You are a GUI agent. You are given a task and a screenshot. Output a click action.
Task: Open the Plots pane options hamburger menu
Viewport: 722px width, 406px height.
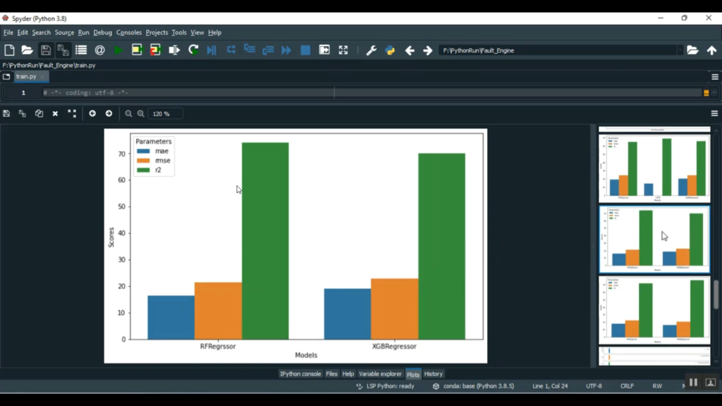714,114
